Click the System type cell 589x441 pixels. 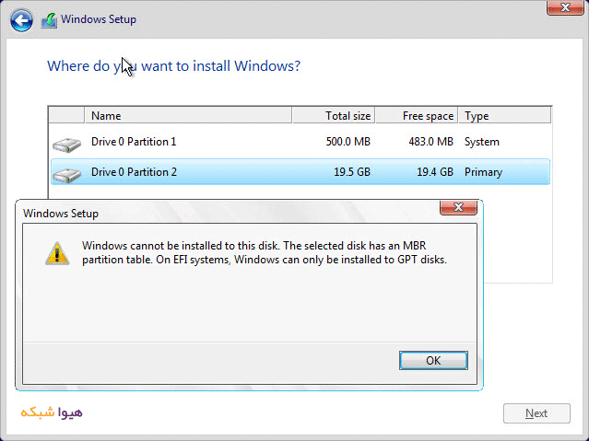point(481,142)
